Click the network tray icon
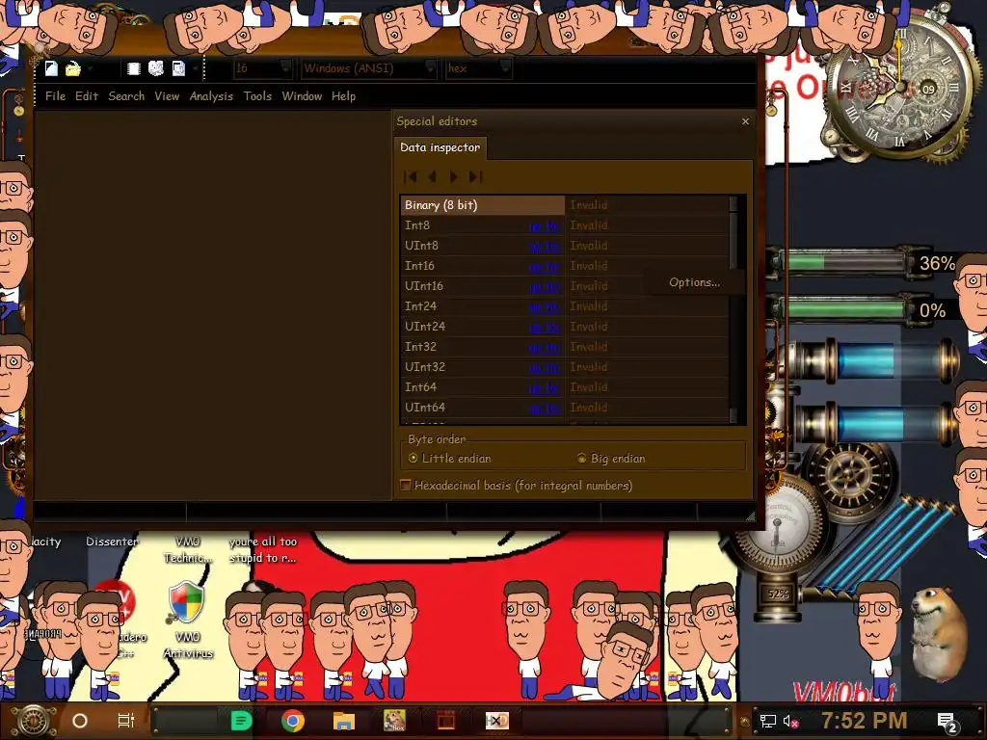This screenshot has height=740, width=987. pyautogui.click(x=767, y=721)
